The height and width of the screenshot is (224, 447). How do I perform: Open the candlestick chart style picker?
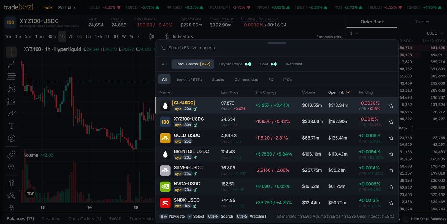(152, 36)
